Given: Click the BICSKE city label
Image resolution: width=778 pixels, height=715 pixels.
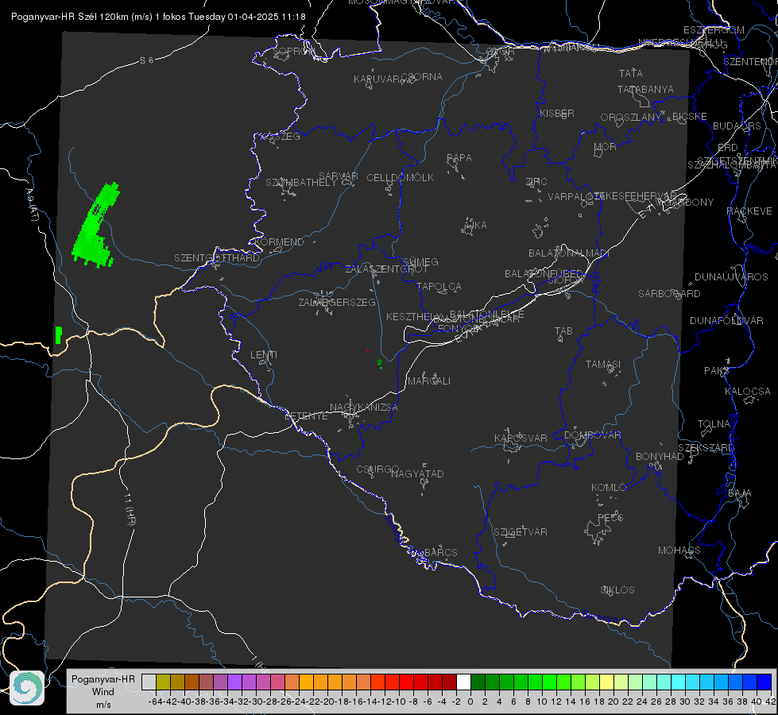Looking at the screenshot, I should [x=690, y=117].
